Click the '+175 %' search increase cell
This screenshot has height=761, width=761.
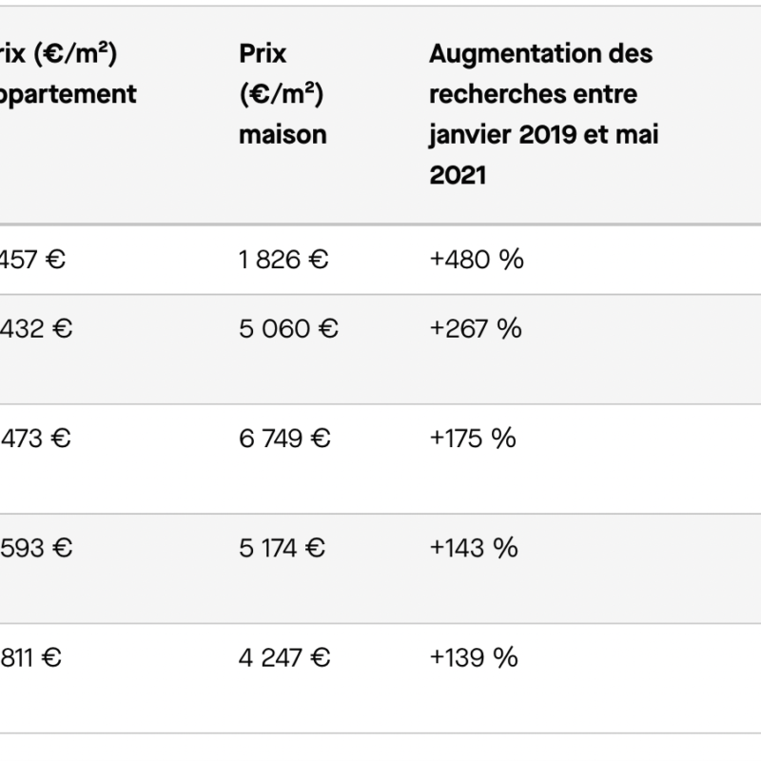click(x=472, y=439)
